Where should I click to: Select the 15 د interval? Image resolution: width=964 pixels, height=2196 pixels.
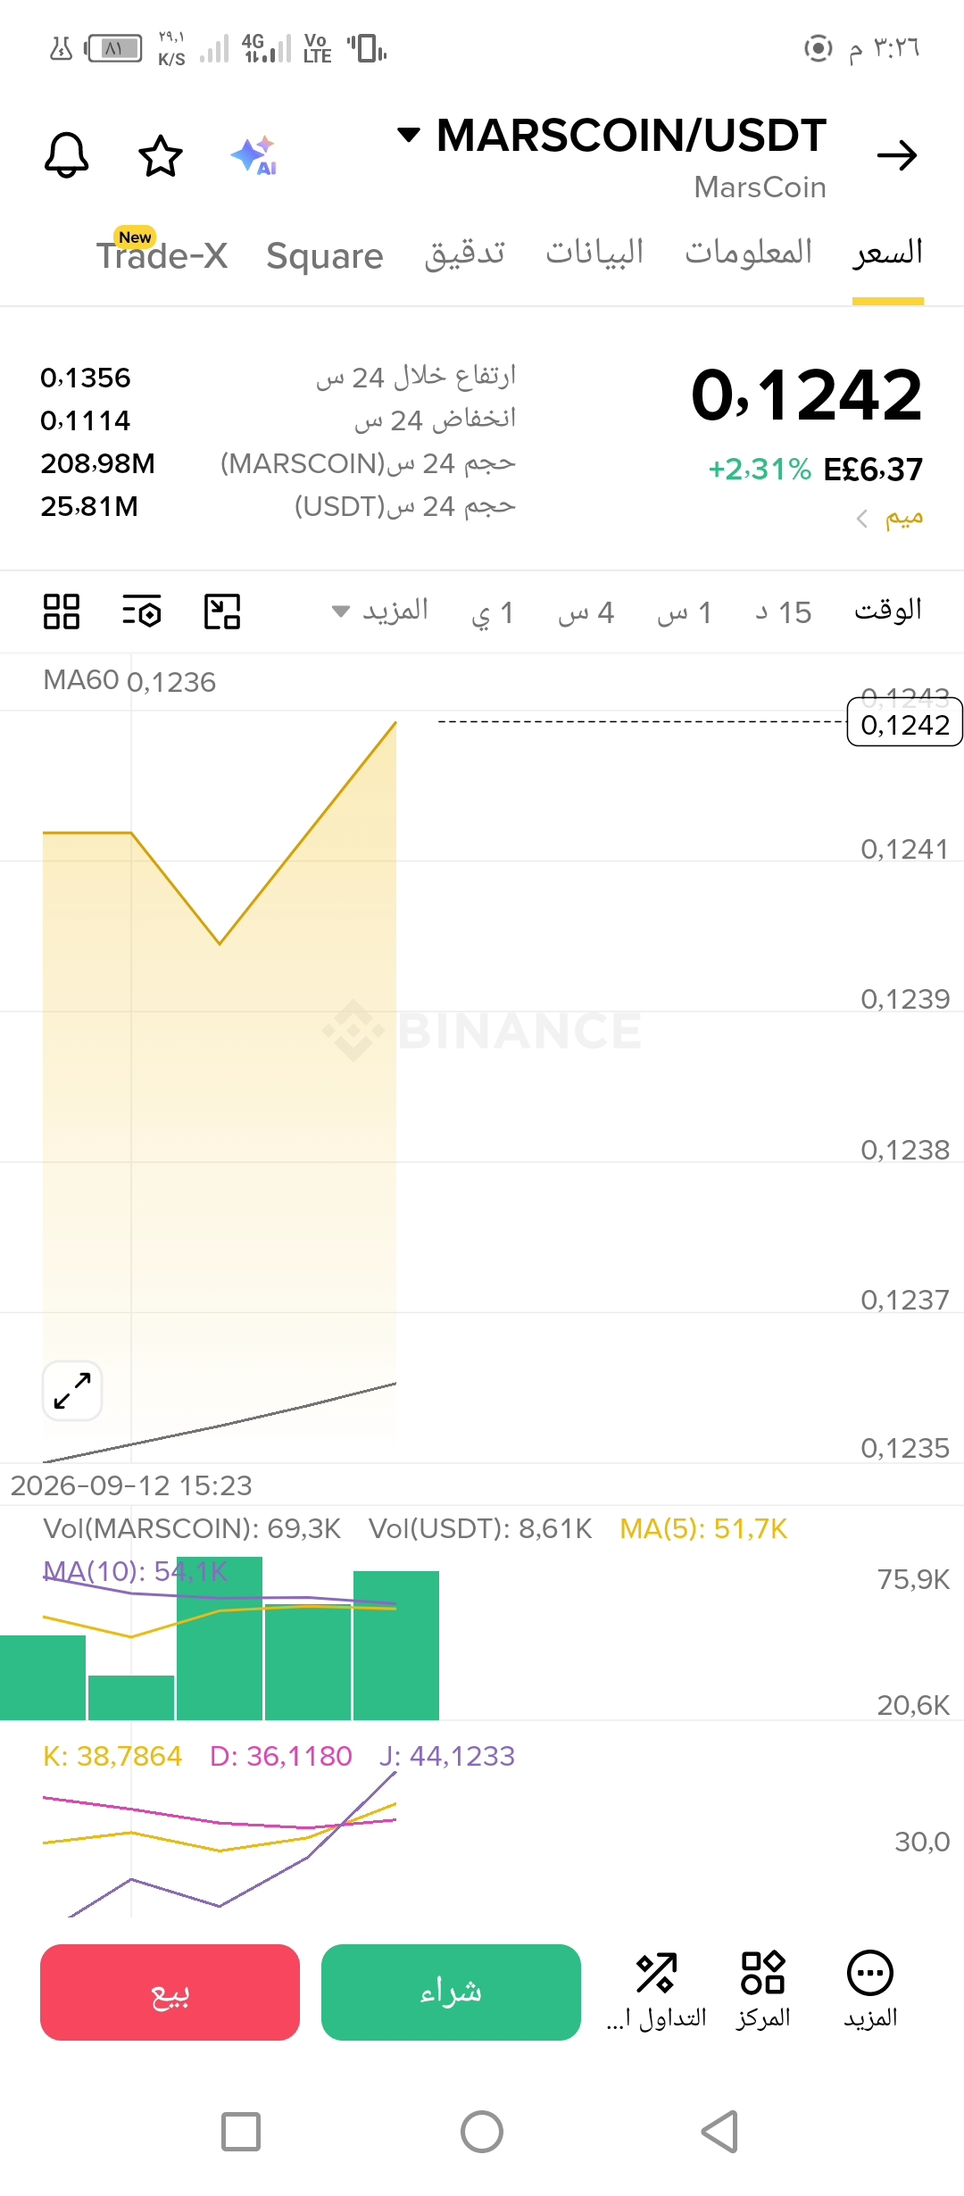[784, 612]
